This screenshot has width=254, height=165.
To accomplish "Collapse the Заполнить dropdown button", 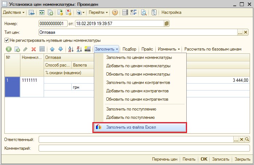I will pyautogui.click(x=106, y=49).
